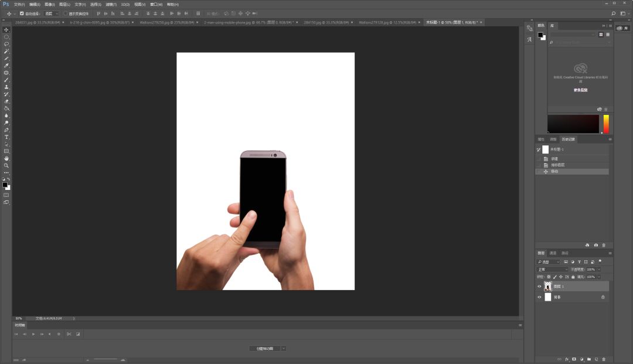Select the Hand tool
The height and width of the screenshot is (364, 633).
coord(6,158)
